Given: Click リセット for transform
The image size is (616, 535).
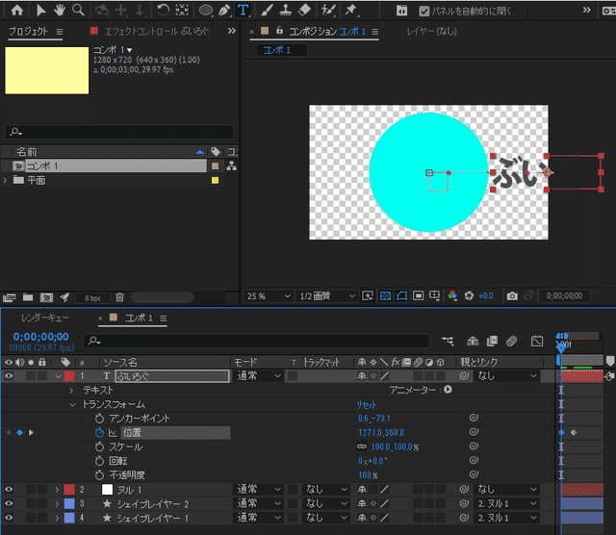Looking at the screenshot, I should [x=366, y=404].
